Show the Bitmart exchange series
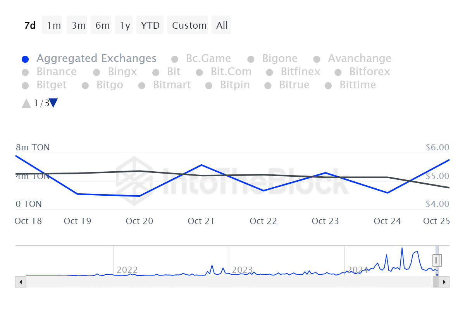 (172, 85)
